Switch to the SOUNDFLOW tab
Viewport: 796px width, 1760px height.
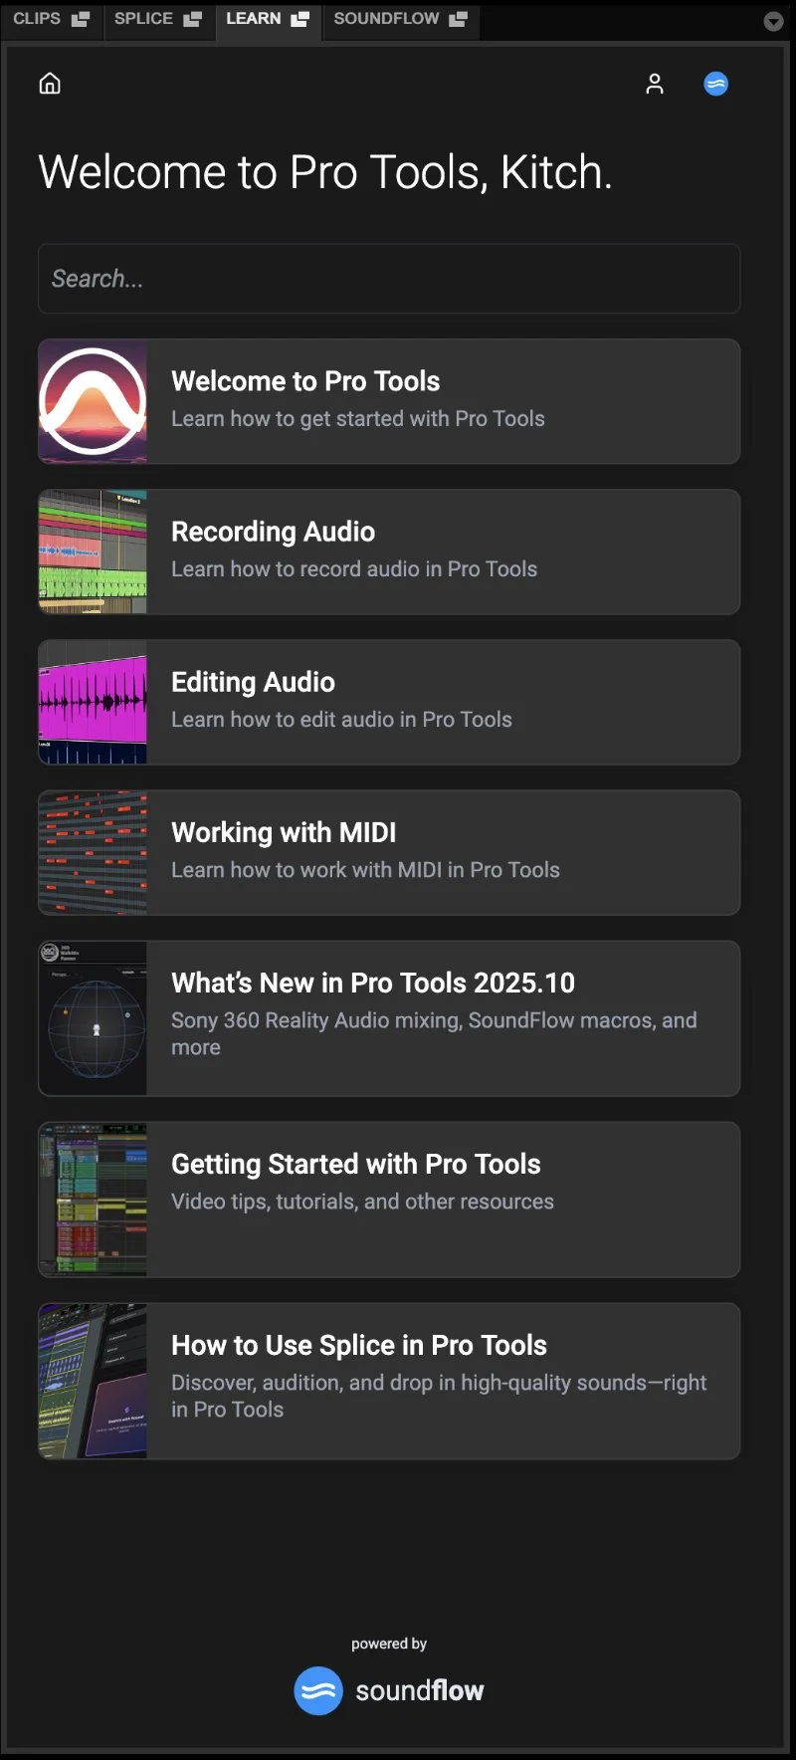click(x=386, y=19)
